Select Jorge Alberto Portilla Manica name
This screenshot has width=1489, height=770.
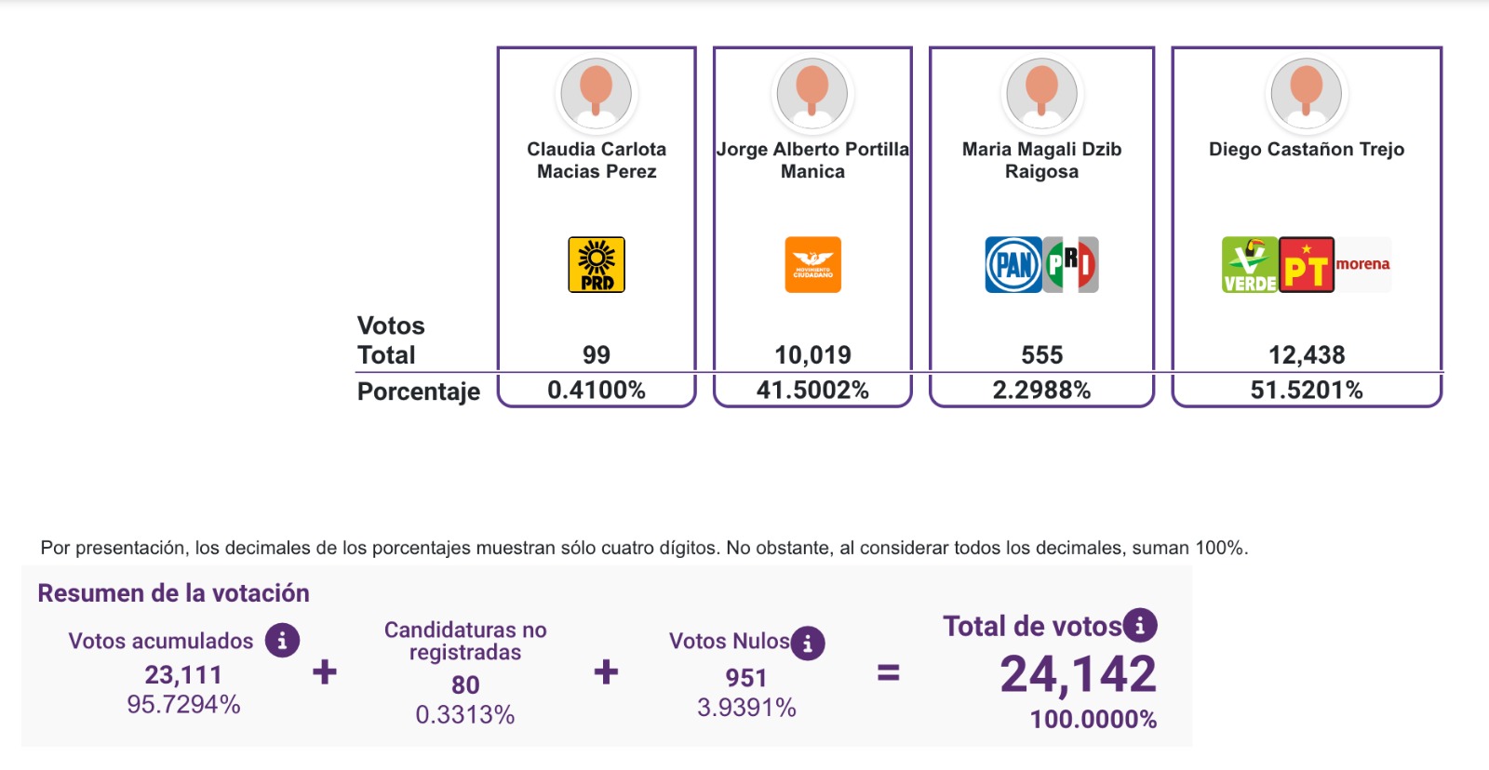click(812, 160)
